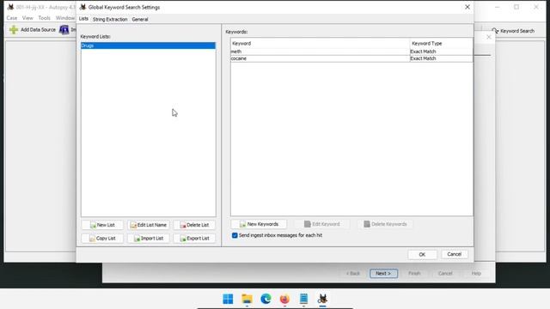
Task: Select the Drugs keyword list
Action: click(148, 45)
